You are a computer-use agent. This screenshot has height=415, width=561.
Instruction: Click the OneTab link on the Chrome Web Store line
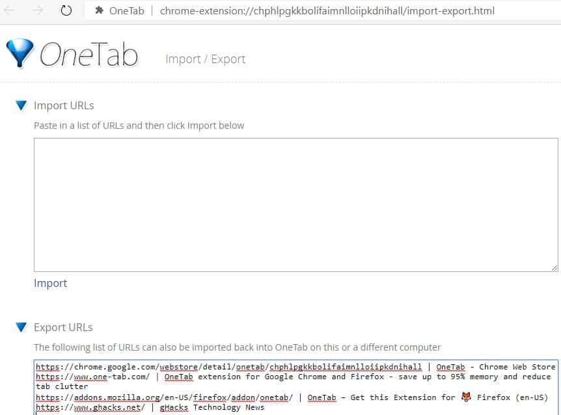click(450, 366)
